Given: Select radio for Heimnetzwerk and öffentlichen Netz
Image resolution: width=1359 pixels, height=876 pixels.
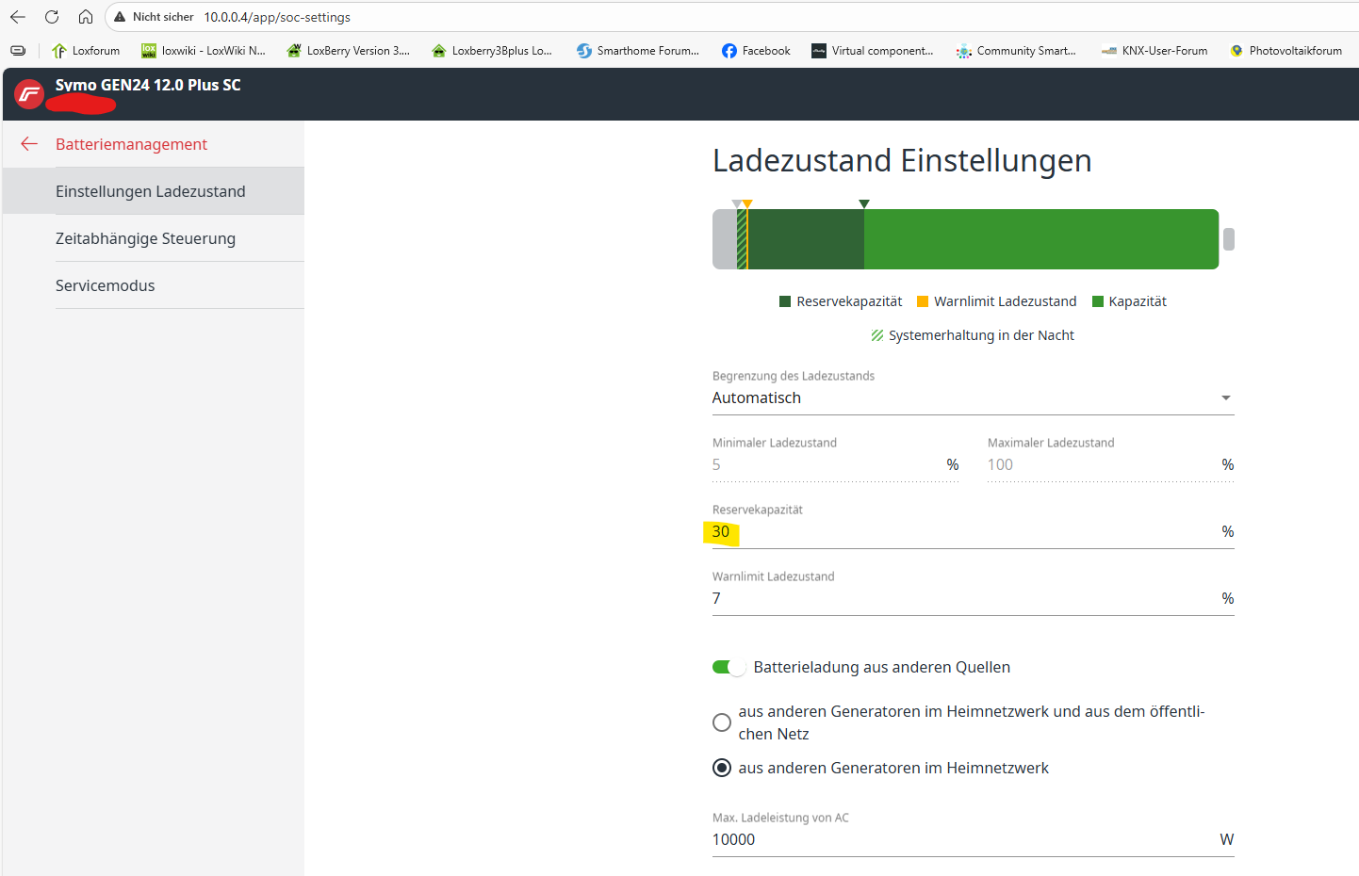Looking at the screenshot, I should pos(722,722).
